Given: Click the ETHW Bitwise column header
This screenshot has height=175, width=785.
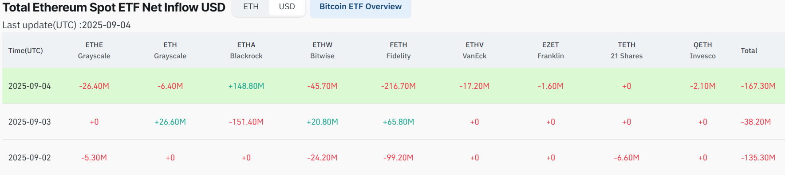Looking at the screenshot, I should pyautogui.click(x=322, y=50).
